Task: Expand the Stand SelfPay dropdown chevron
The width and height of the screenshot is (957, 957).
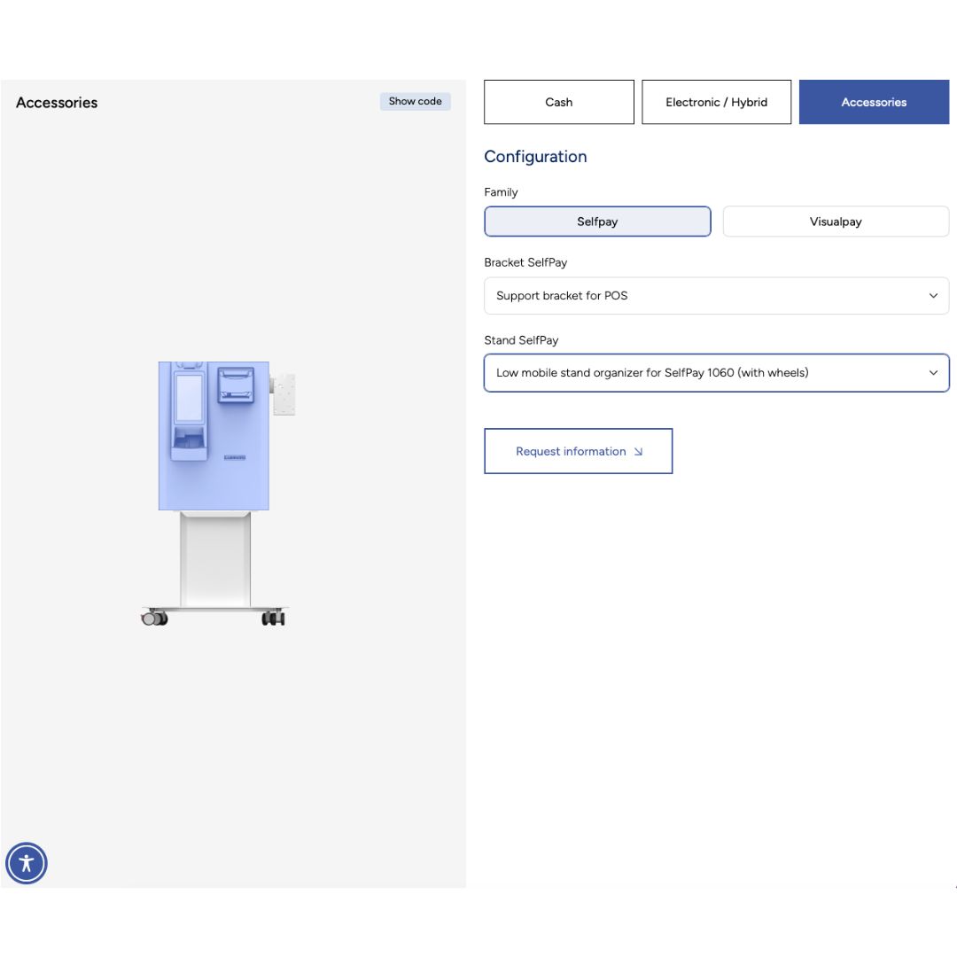Action: 933,373
